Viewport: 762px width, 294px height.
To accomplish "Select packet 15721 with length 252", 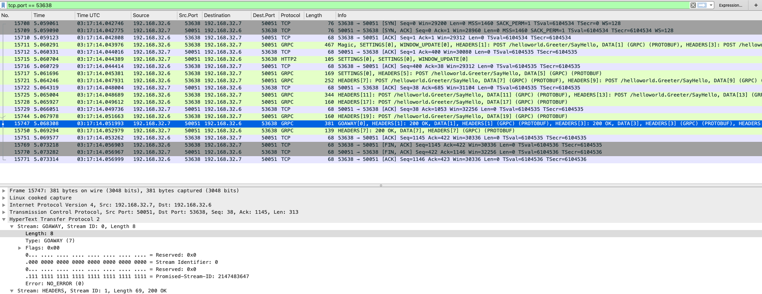I will tap(381, 81).
